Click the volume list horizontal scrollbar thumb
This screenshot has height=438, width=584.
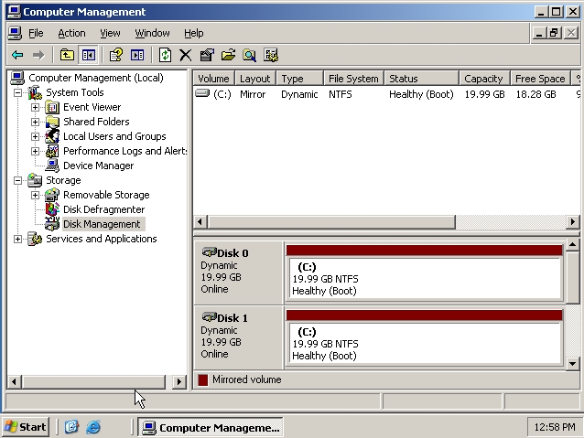coord(331,222)
